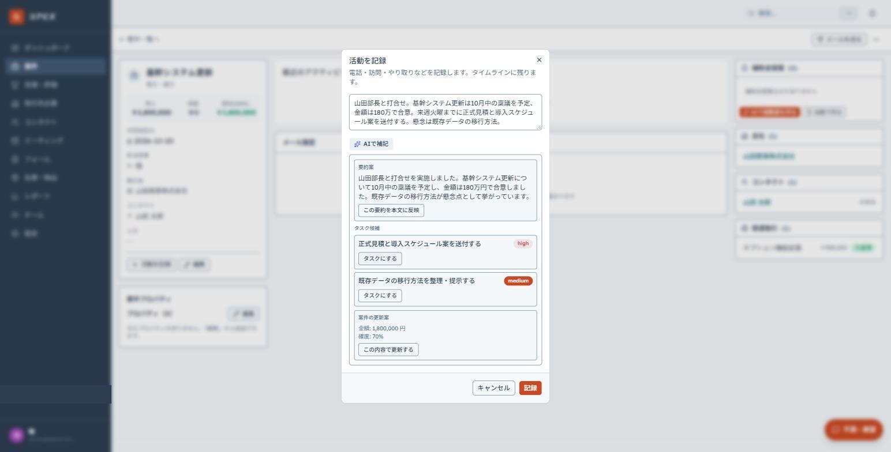Click the 案件の更新案 label
Image resolution: width=891 pixels, height=452 pixels.
point(374,318)
